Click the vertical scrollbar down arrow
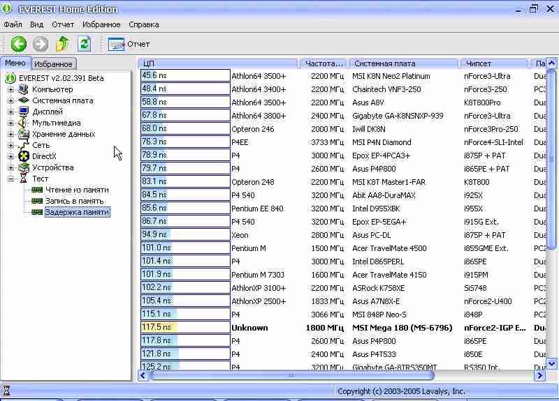This screenshot has height=401, width=559. click(x=551, y=363)
